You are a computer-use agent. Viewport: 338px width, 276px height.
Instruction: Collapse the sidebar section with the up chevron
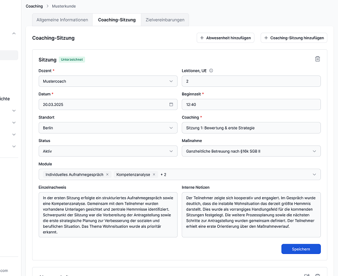[14, 34]
